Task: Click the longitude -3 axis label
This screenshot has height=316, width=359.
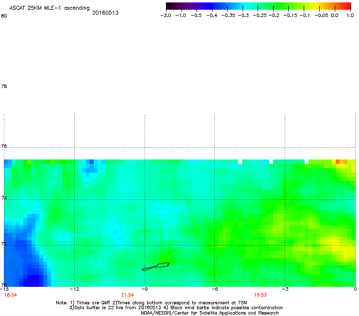Action: [285, 289]
